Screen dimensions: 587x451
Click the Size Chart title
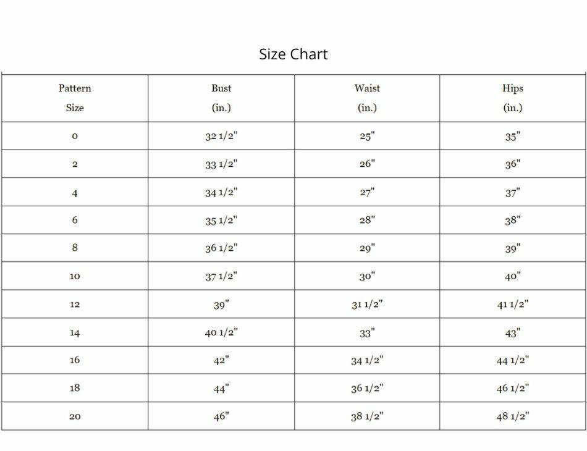click(293, 54)
